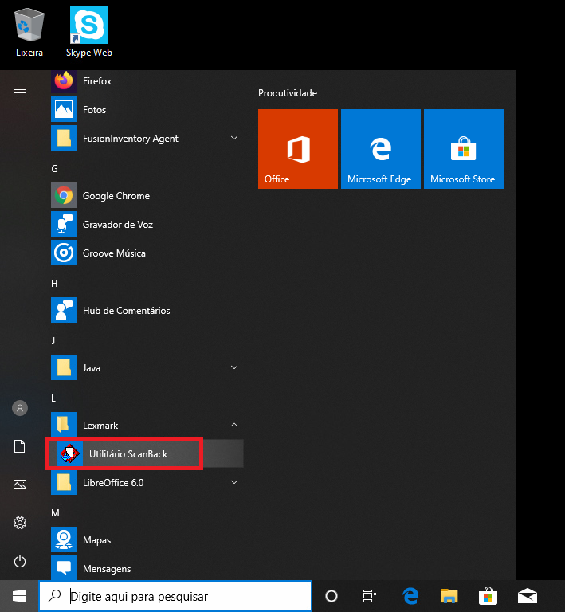Click the letter H section header
This screenshot has height=612, width=565.
(x=54, y=284)
